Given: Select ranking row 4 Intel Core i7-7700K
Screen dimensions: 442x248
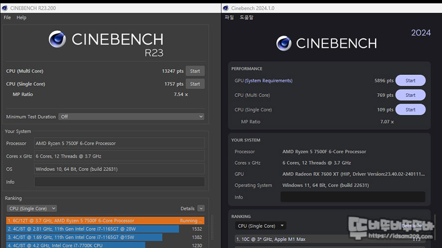Looking at the screenshot, I should (105, 245).
